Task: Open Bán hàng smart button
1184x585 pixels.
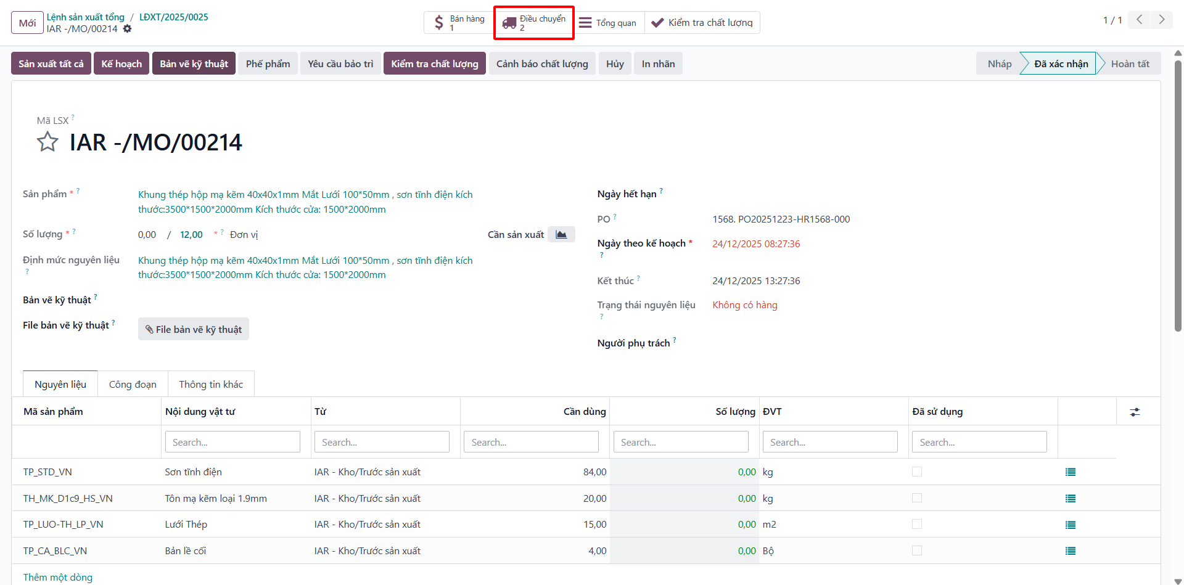Action: [x=459, y=23]
